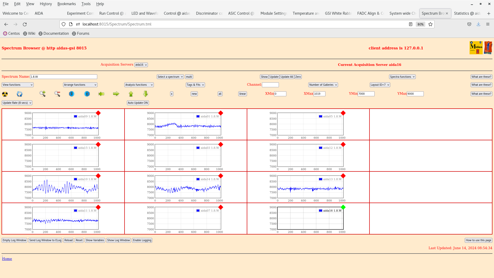Toggle the Auto Update ON button
The image size is (494, 278).
(x=138, y=103)
